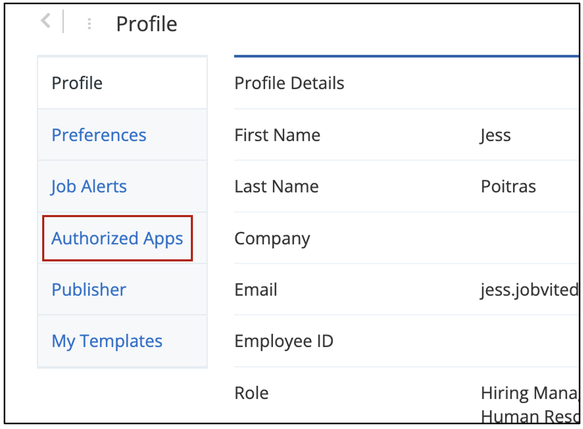Click the Last Name field label
The width and height of the screenshot is (583, 429).
tap(276, 187)
